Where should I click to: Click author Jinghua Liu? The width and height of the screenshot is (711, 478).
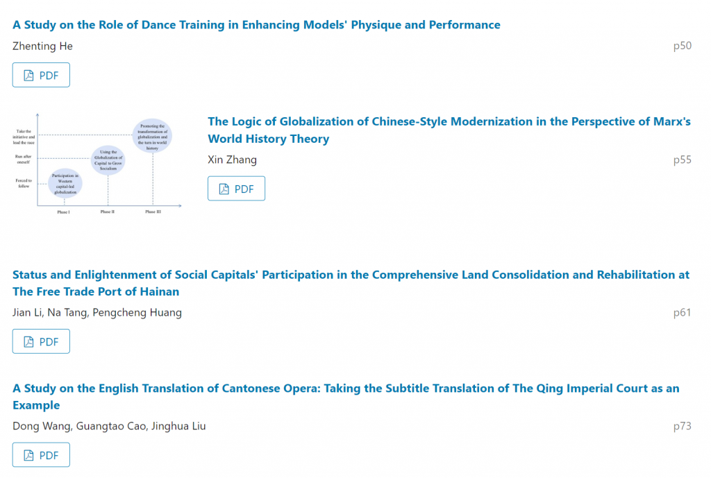[x=178, y=427]
